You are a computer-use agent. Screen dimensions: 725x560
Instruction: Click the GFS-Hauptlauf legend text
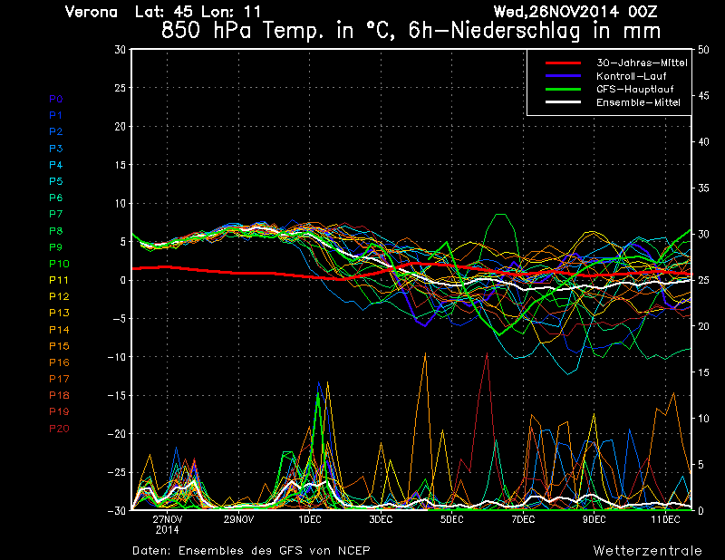635,89
